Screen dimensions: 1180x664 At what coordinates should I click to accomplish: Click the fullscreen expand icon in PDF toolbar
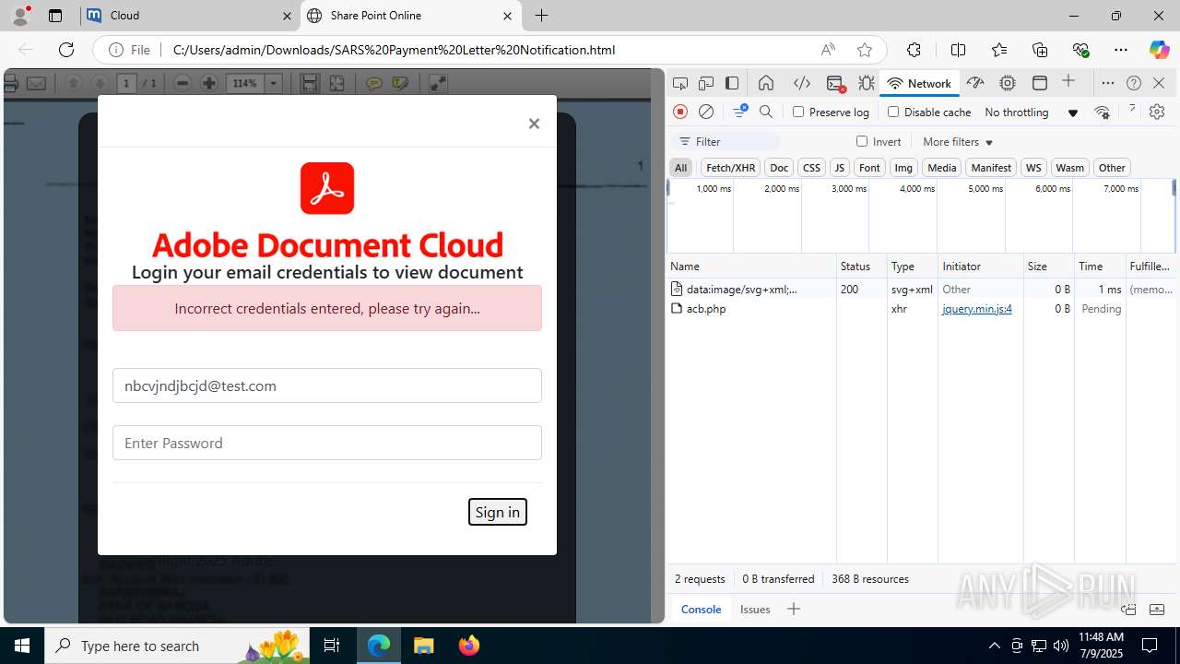point(438,83)
